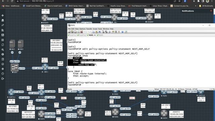
Task: Click the red Area label near POP1
Action: 63,98
